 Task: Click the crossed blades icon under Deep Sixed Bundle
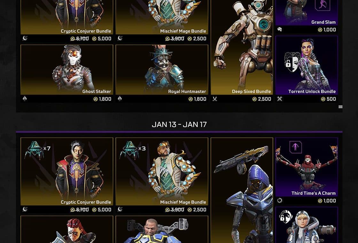[215, 99]
